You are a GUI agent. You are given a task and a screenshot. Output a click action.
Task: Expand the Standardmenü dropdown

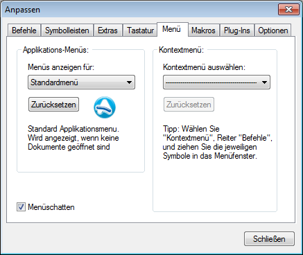pyautogui.click(x=81, y=82)
